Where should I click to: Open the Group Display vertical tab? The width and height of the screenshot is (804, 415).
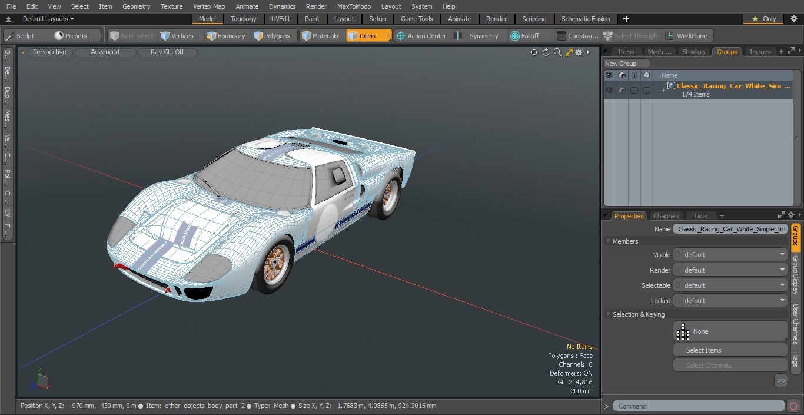795,275
